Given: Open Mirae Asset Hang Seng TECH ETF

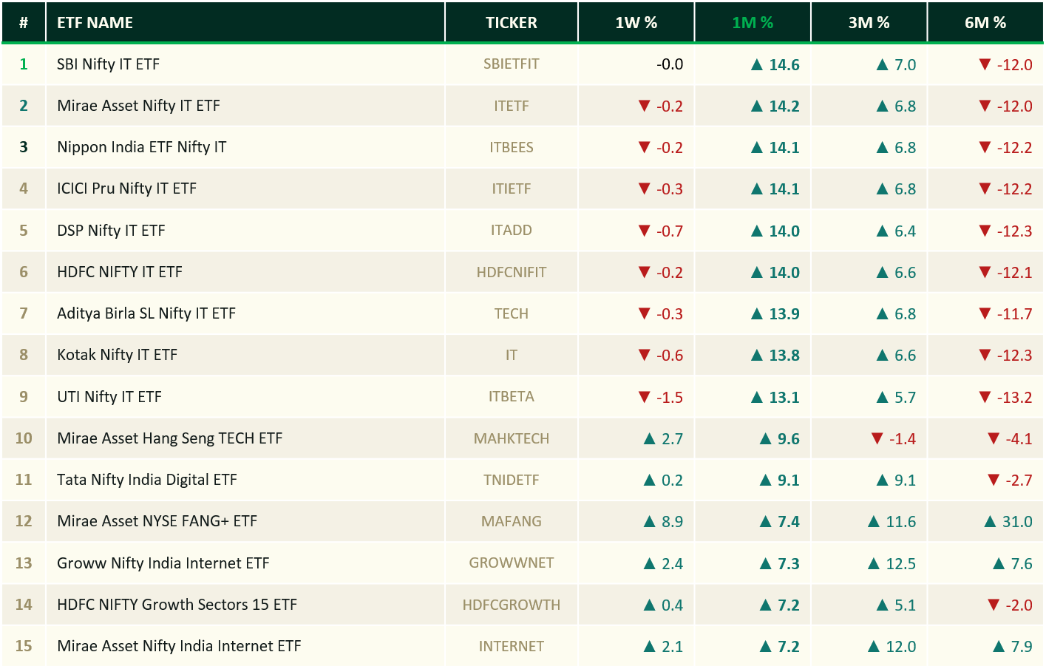Looking at the screenshot, I should (170, 438).
